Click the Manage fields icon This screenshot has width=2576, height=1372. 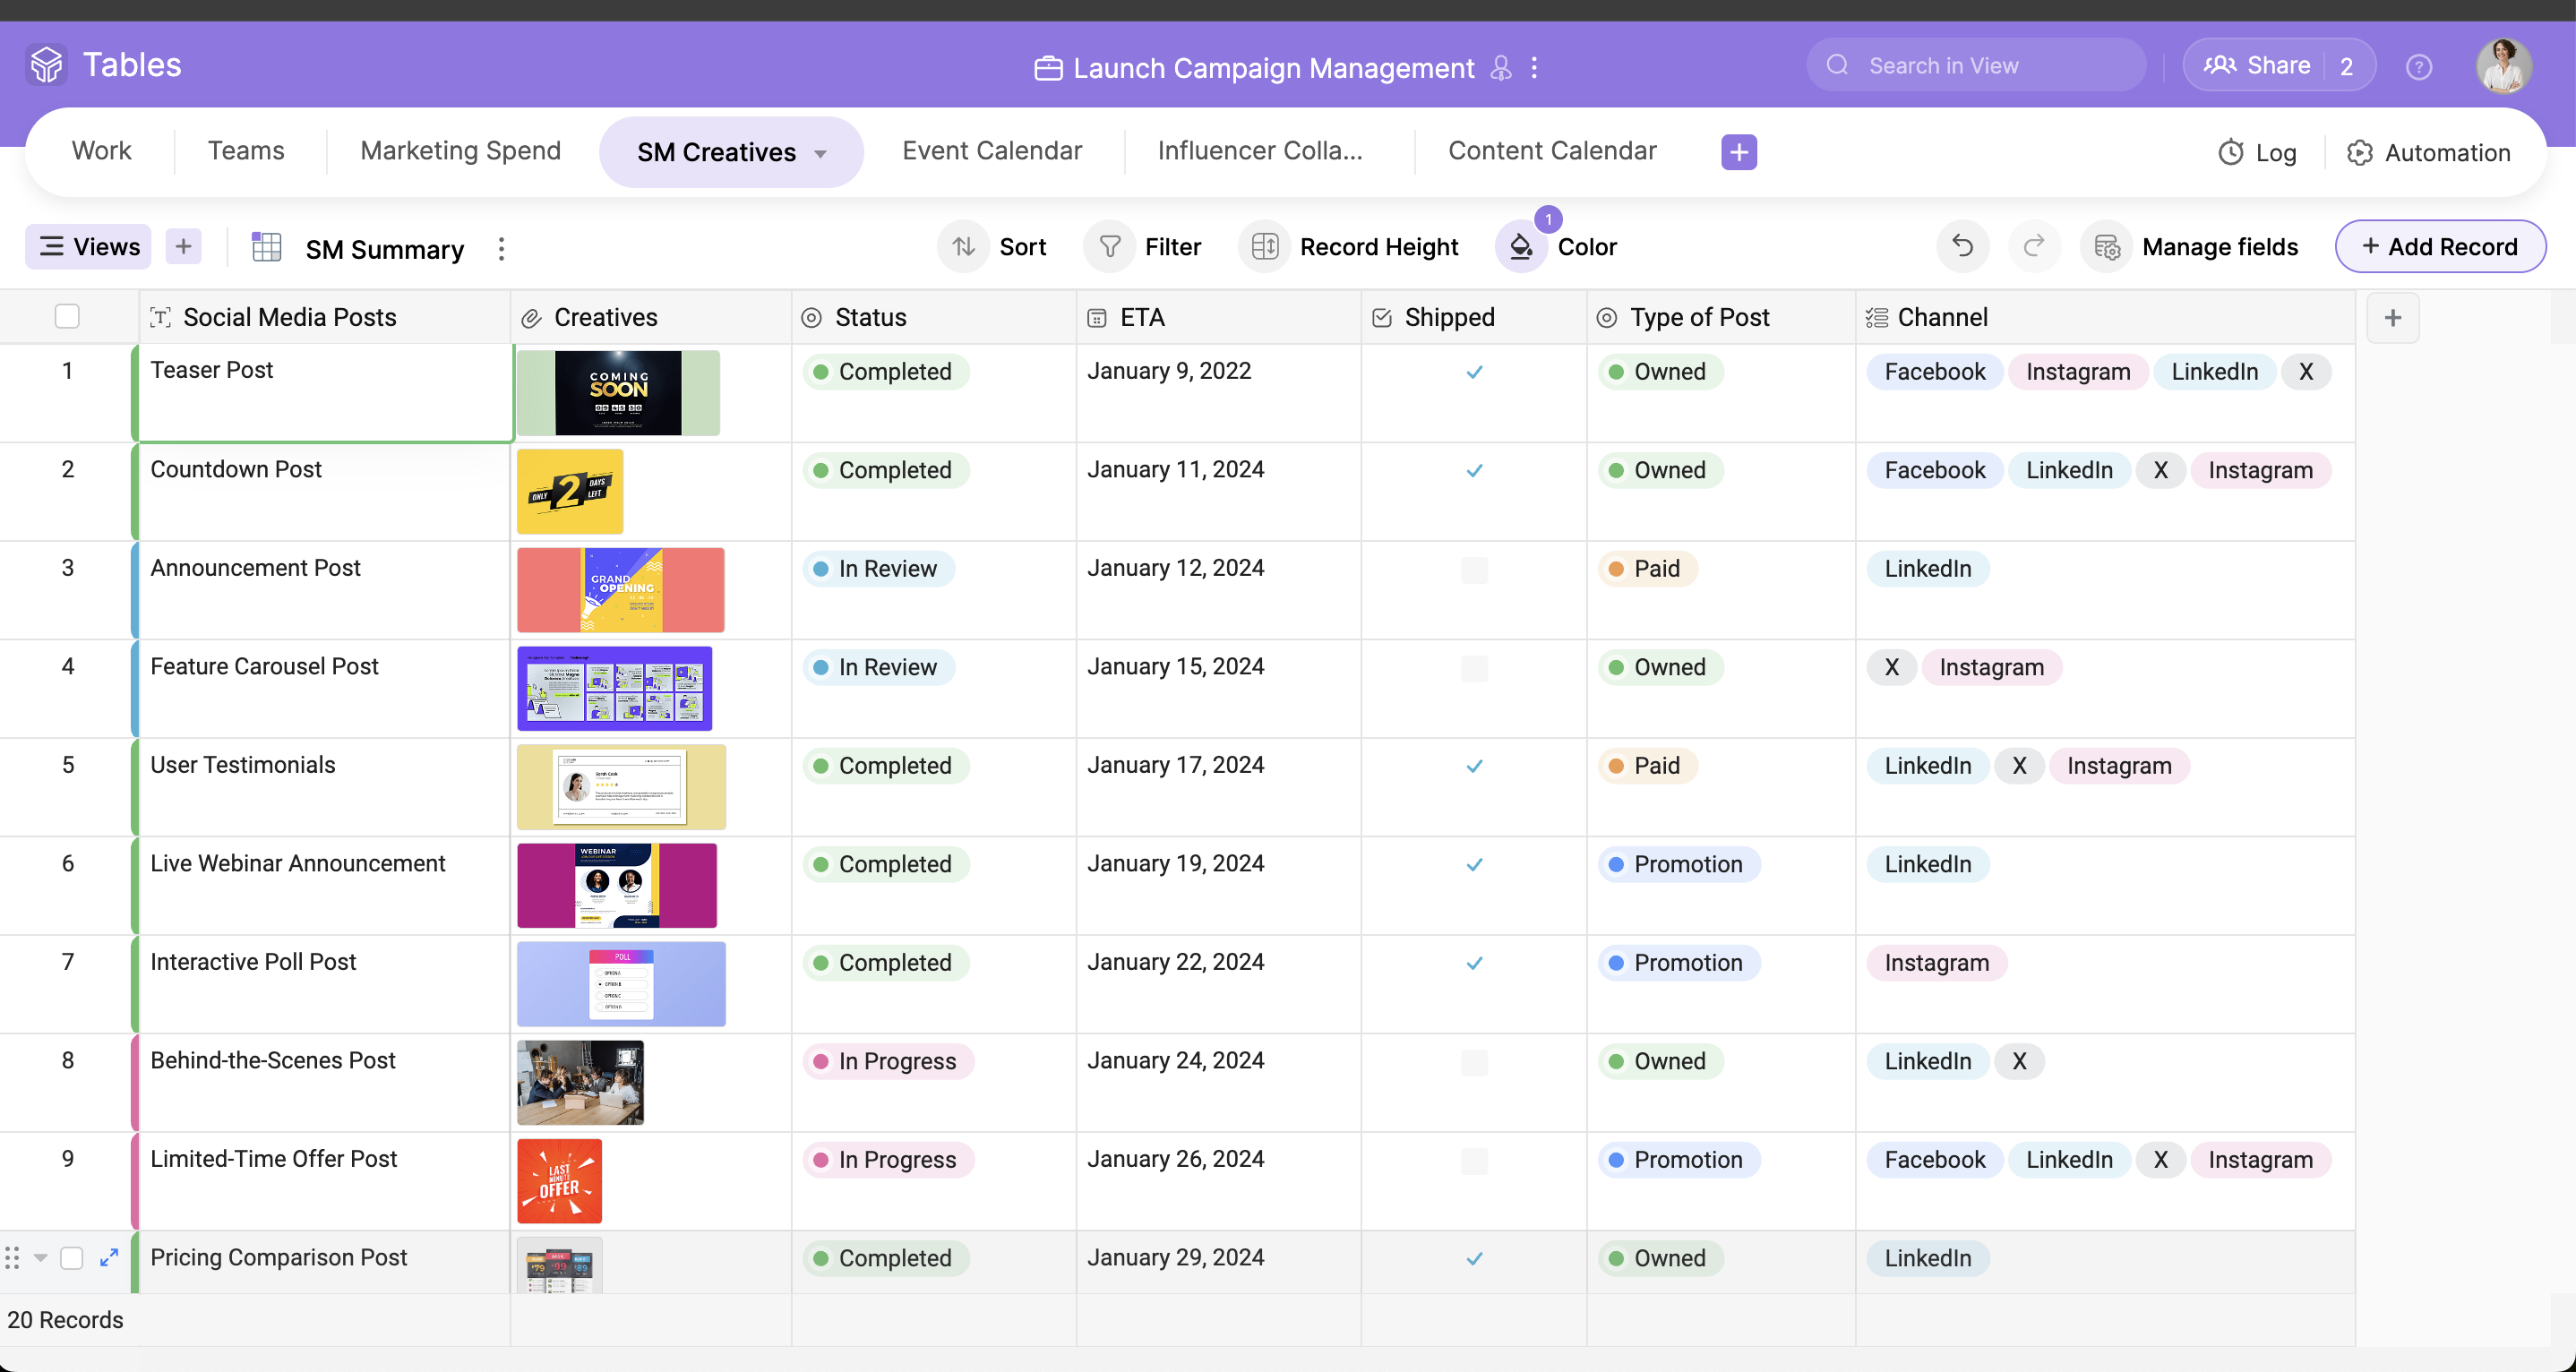(2108, 246)
